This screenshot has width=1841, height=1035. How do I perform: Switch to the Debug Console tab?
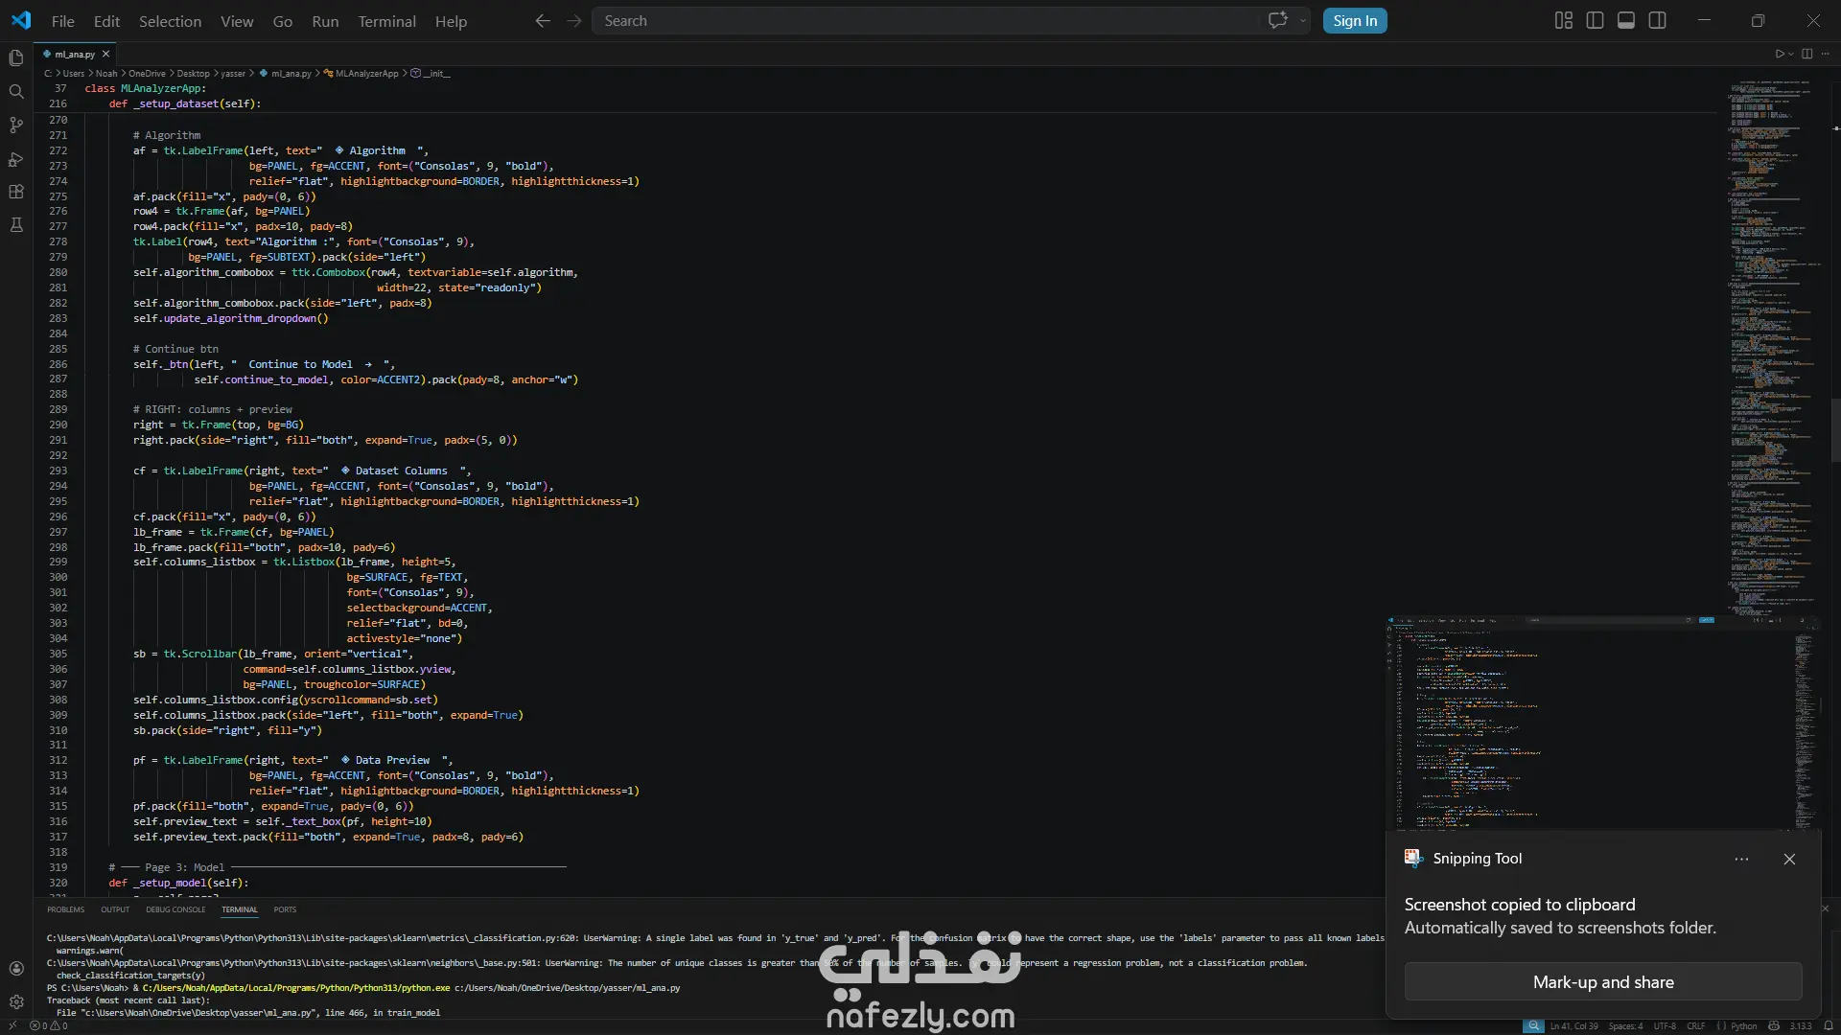175,909
